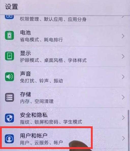Tap the blue apps icon at top

(x=9, y=17)
